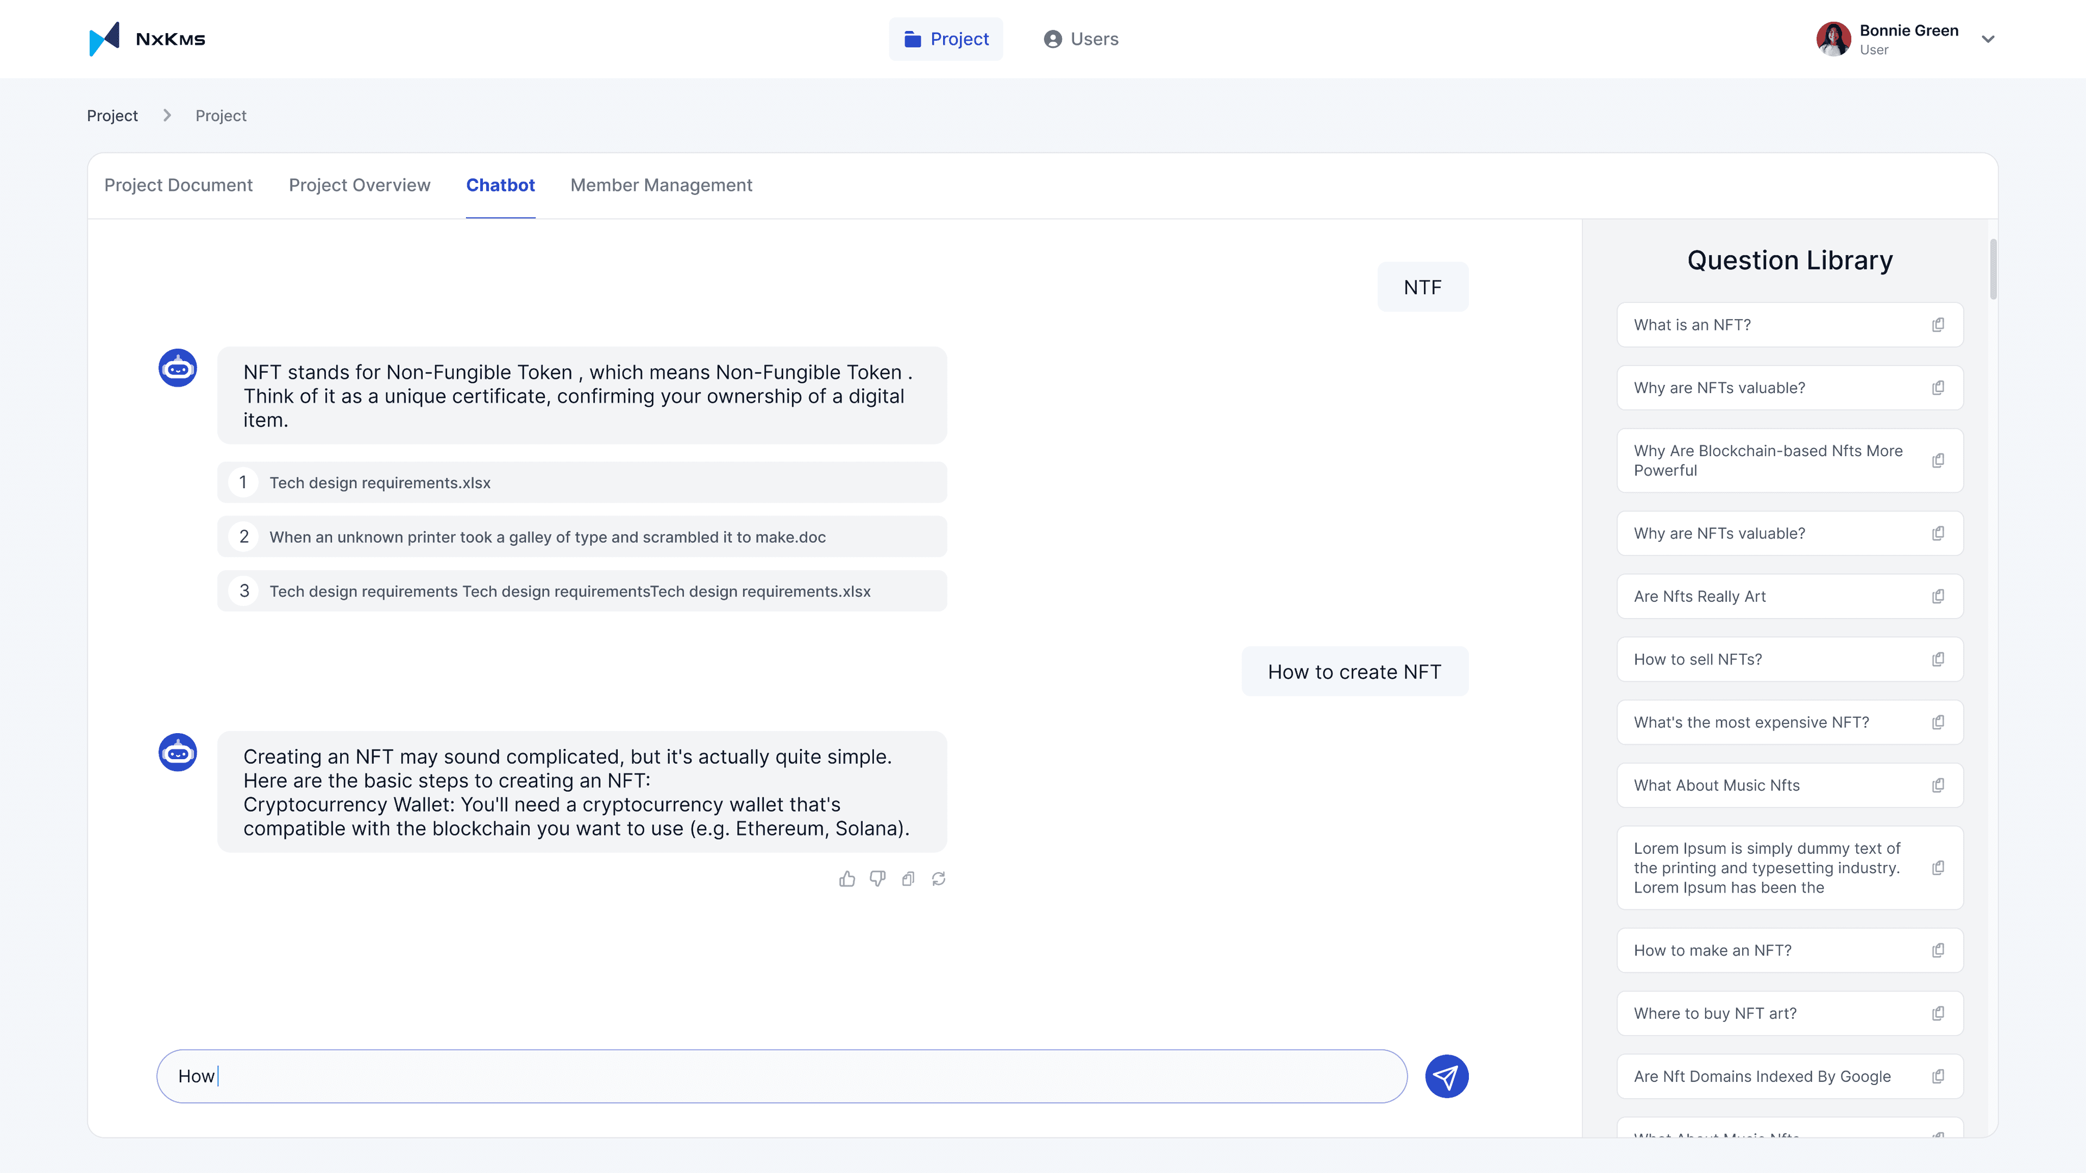Open the Member Management tab

662,185
